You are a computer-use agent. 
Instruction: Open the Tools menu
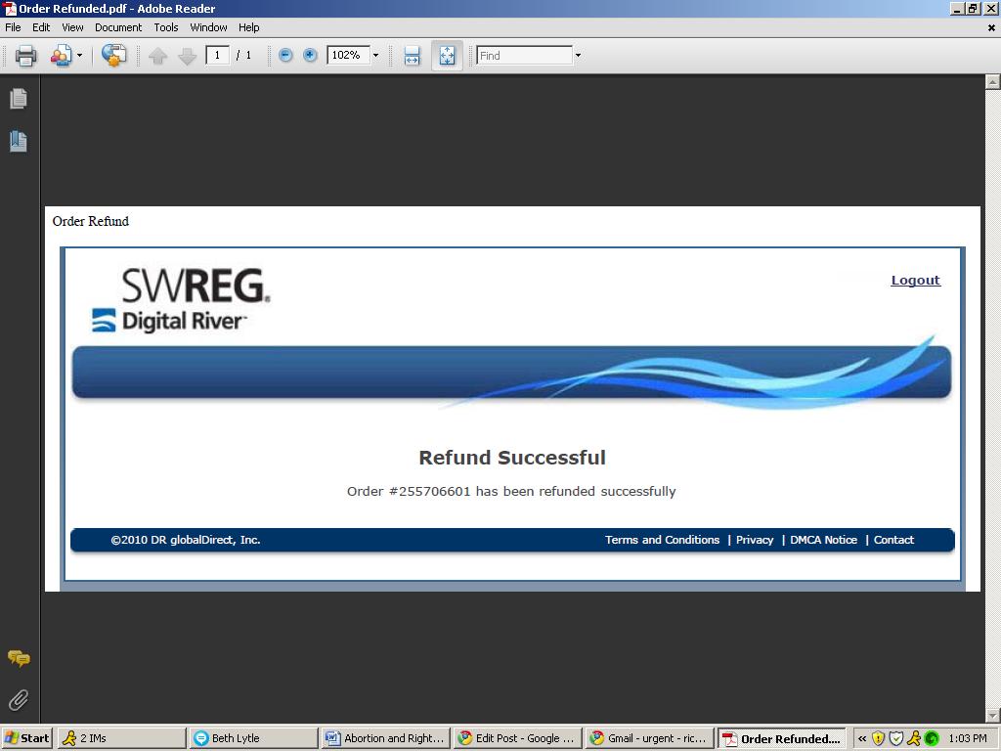166,27
